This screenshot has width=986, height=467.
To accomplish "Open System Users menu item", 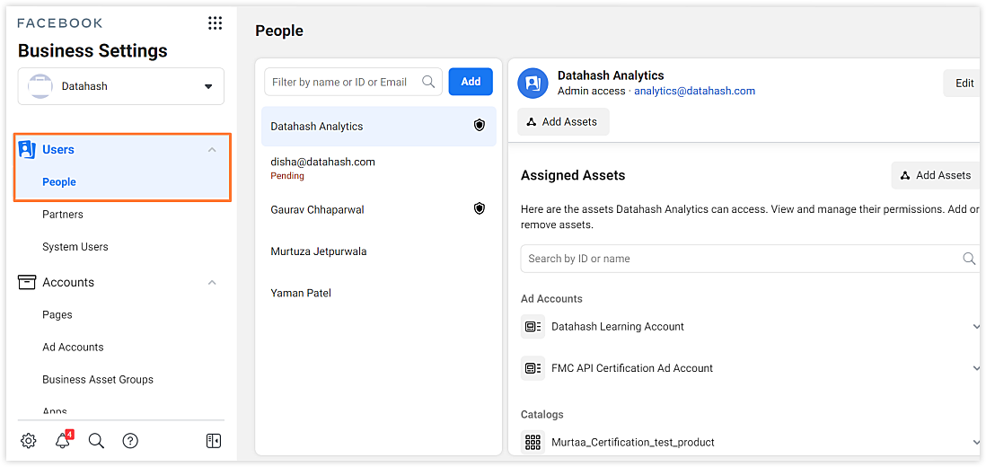I will point(75,247).
